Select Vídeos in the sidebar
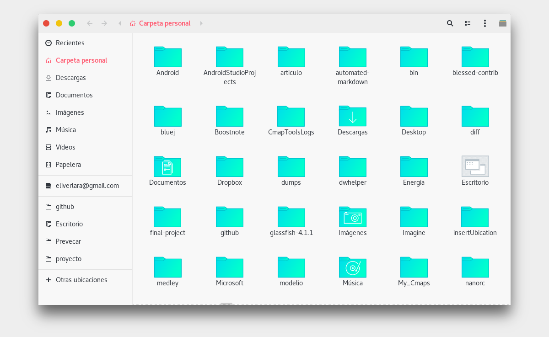Image resolution: width=549 pixels, height=337 pixels. [65, 147]
